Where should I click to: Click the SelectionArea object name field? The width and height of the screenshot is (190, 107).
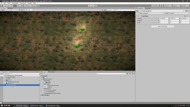pyautogui.click(x=162, y=11)
